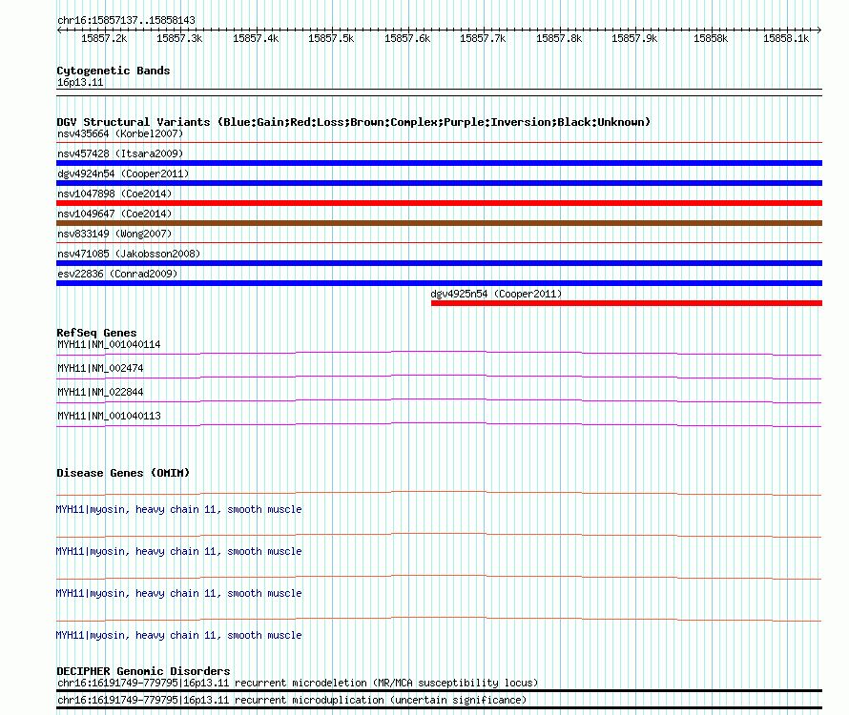The width and height of the screenshot is (849, 715).
Task: Click the blue bar for nsv457428 (Itsara2009)
Action: click(x=439, y=163)
